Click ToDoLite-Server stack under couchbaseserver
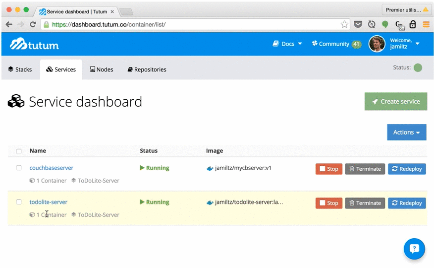Viewport: 434px width, 268px height. click(98, 181)
